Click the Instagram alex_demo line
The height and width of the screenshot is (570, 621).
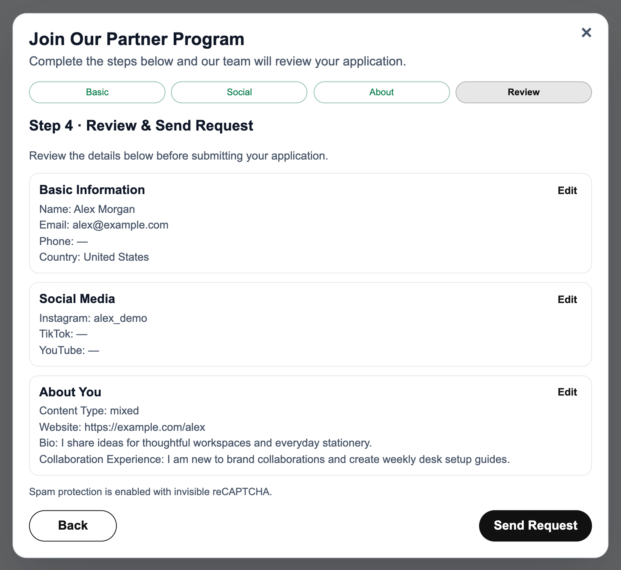point(93,318)
